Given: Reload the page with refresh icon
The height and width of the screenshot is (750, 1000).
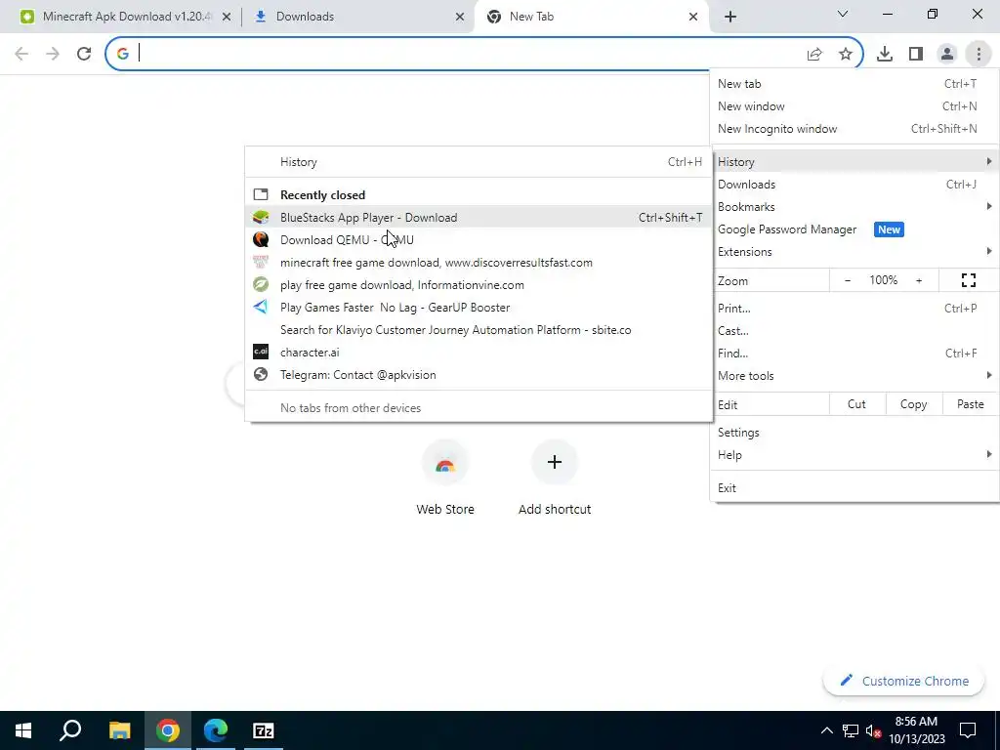Looking at the screenshot, I should click(x=84, y=54).
